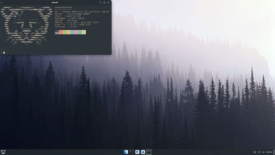This screenshot has width=275, height=155.
Task: Open the clock showing 22:01
Action: [x=269, y=152]
